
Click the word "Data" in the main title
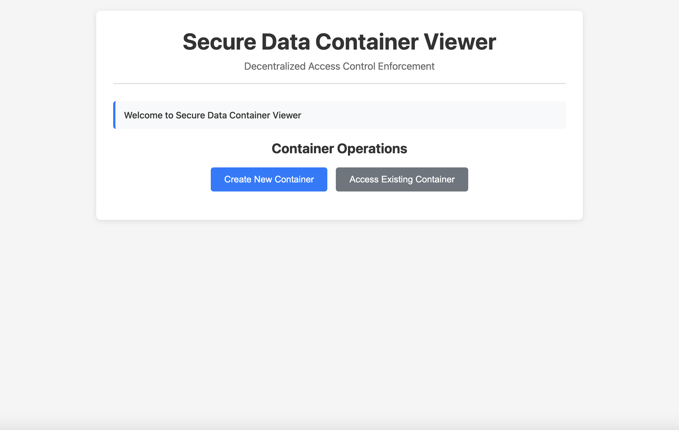point(286,42)
